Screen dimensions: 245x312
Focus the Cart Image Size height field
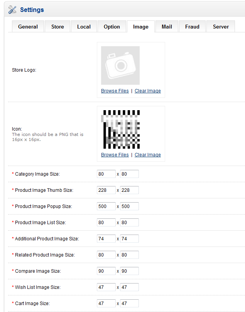(x=129, y=304)
